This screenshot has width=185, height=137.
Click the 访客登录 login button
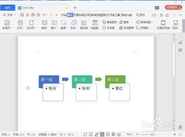click(174, 7)
